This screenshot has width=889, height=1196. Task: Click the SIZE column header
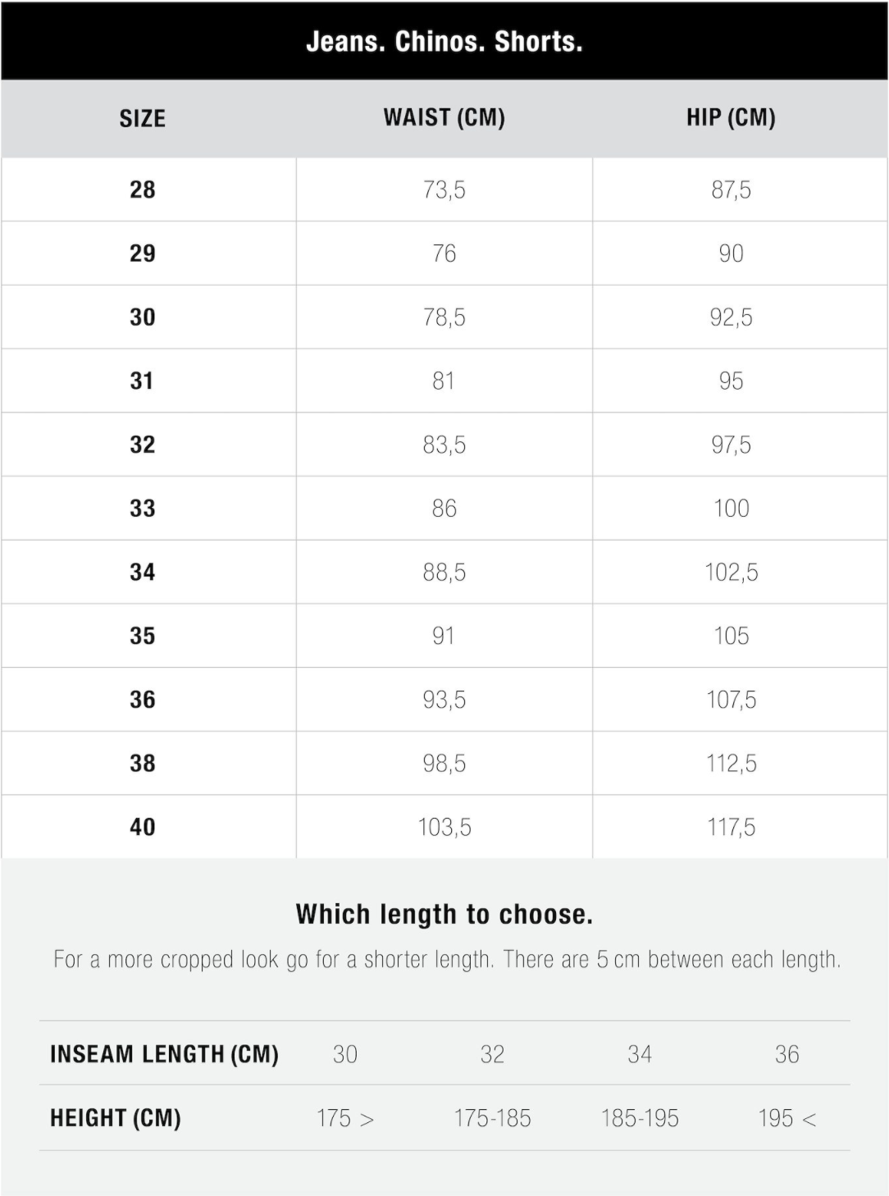(x=143, y=119)
